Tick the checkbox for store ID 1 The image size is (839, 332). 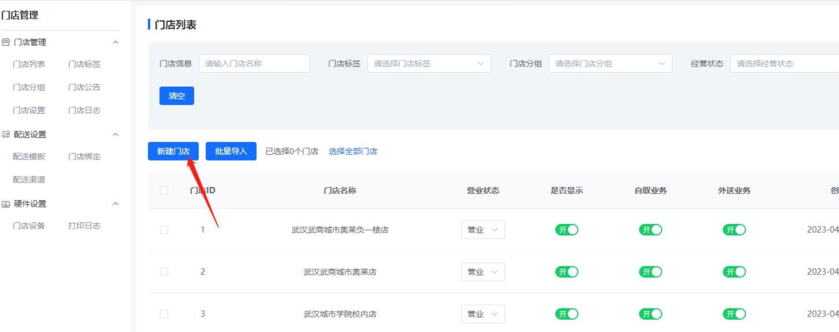point(164,230)
